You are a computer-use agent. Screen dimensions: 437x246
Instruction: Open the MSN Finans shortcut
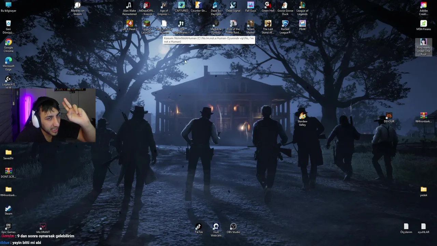click(423, 25)
